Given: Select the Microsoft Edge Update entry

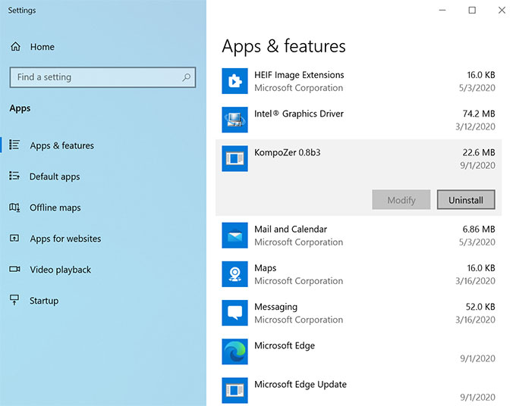Looking at the screenshot, I should pos(358,390).
